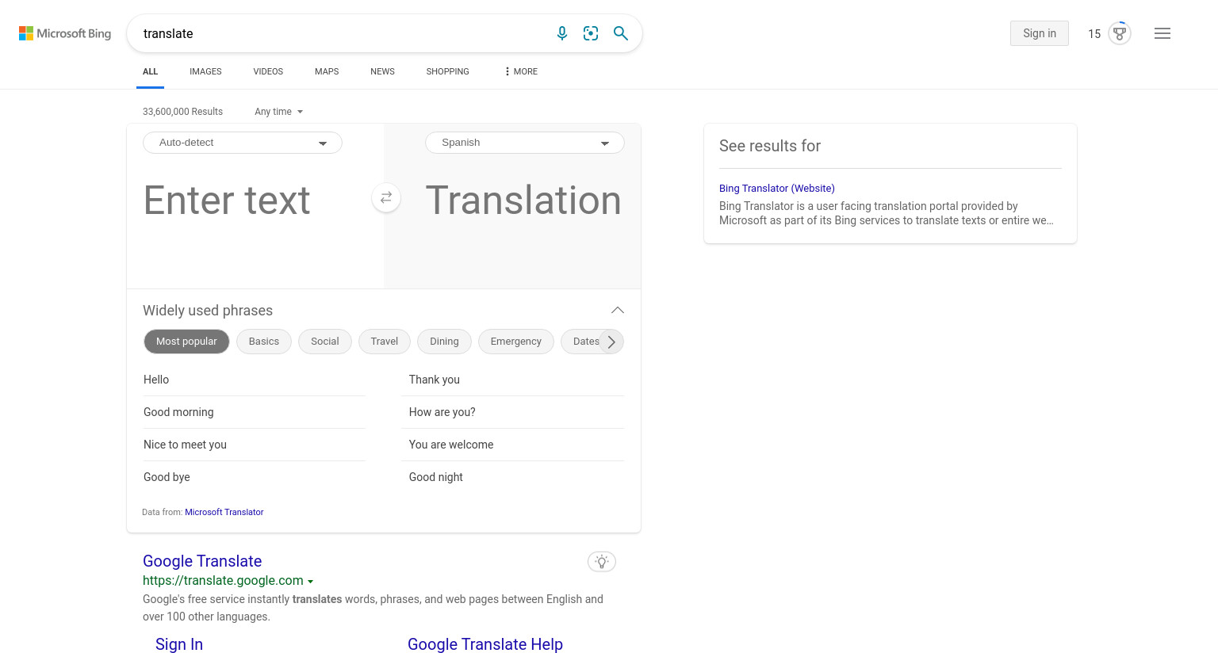The image size is (1218, 653).
Task: Switch to the SHOPPING tab
Action: click(447, 71)
